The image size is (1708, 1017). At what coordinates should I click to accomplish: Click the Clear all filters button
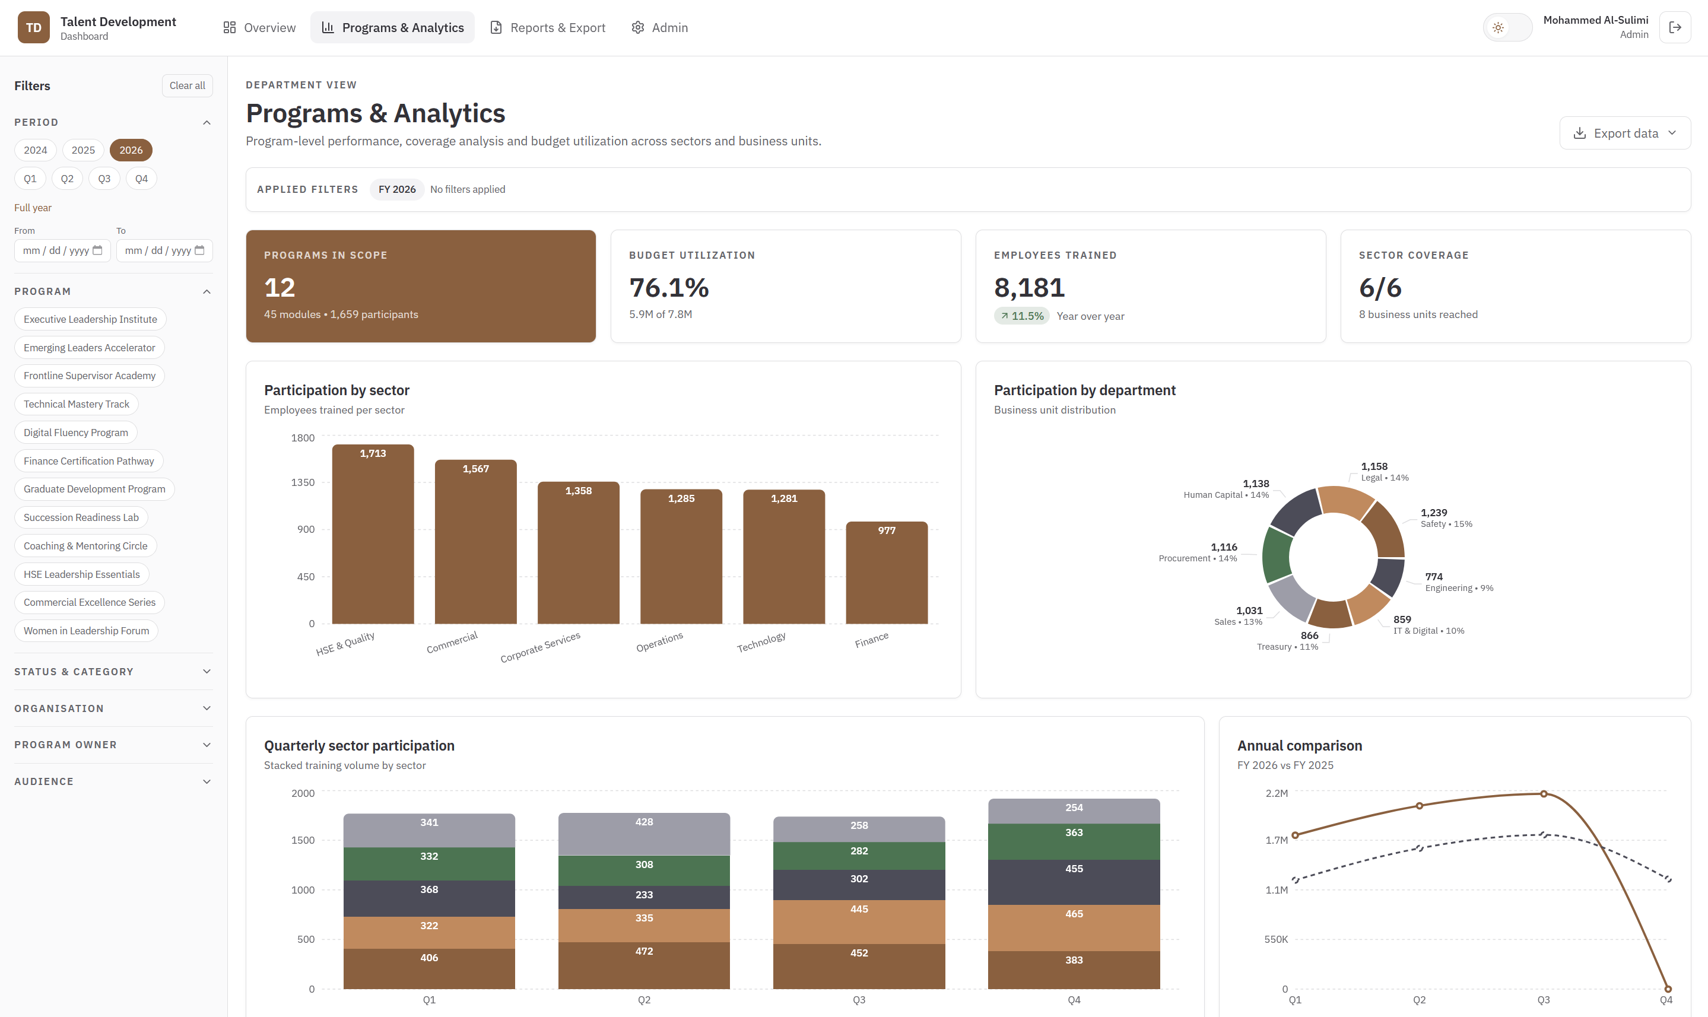click(187, 85)
